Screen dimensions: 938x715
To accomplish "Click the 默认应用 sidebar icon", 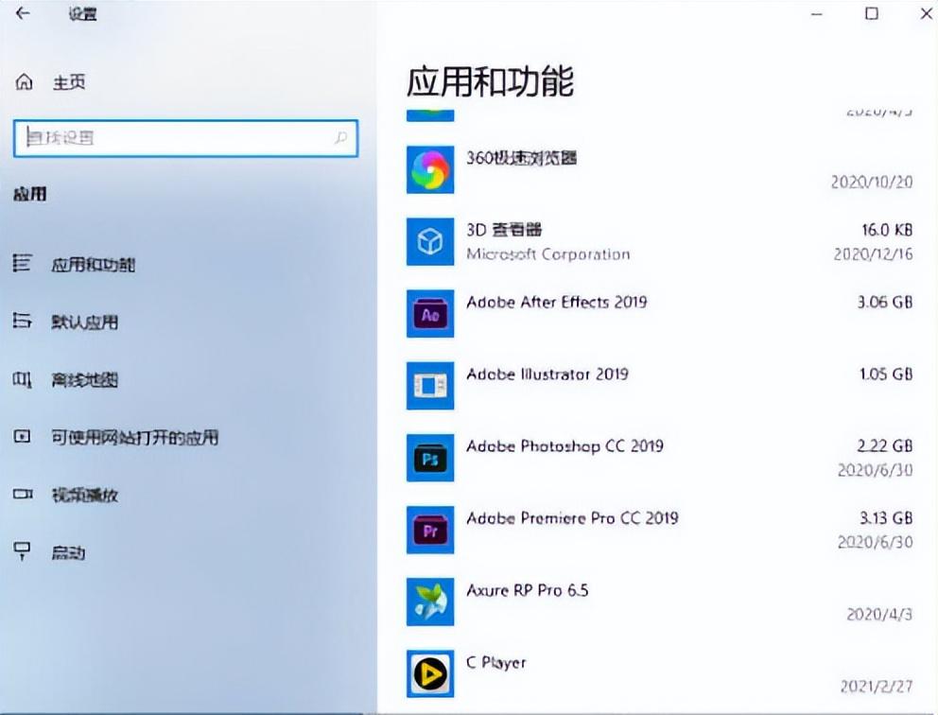I will pos(22,321).
